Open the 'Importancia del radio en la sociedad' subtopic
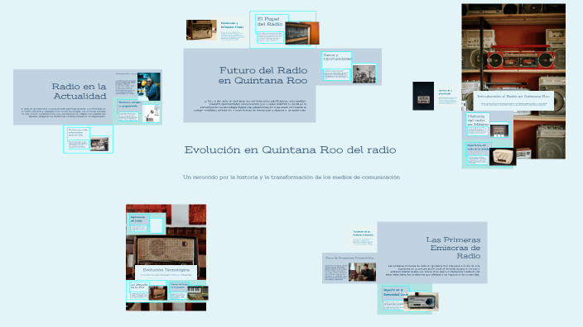 coord(478,147)
